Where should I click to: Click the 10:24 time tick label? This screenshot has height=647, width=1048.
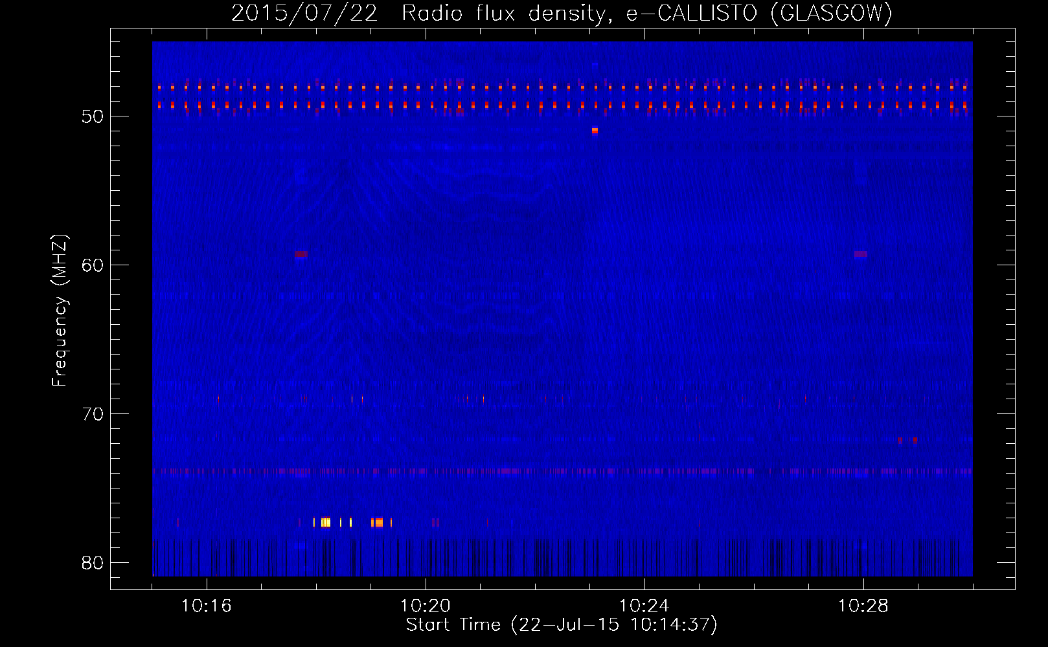(x=644, y=606)
